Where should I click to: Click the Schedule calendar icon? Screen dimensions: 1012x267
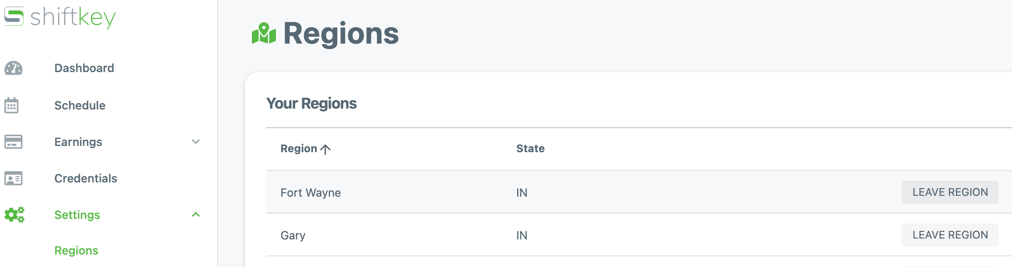[x=12, y=105]
